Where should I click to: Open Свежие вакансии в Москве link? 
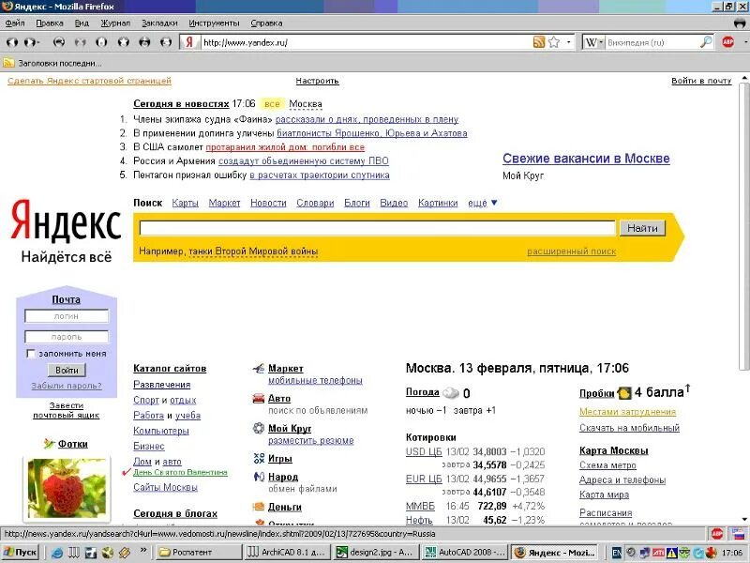(x=586, y=159)
